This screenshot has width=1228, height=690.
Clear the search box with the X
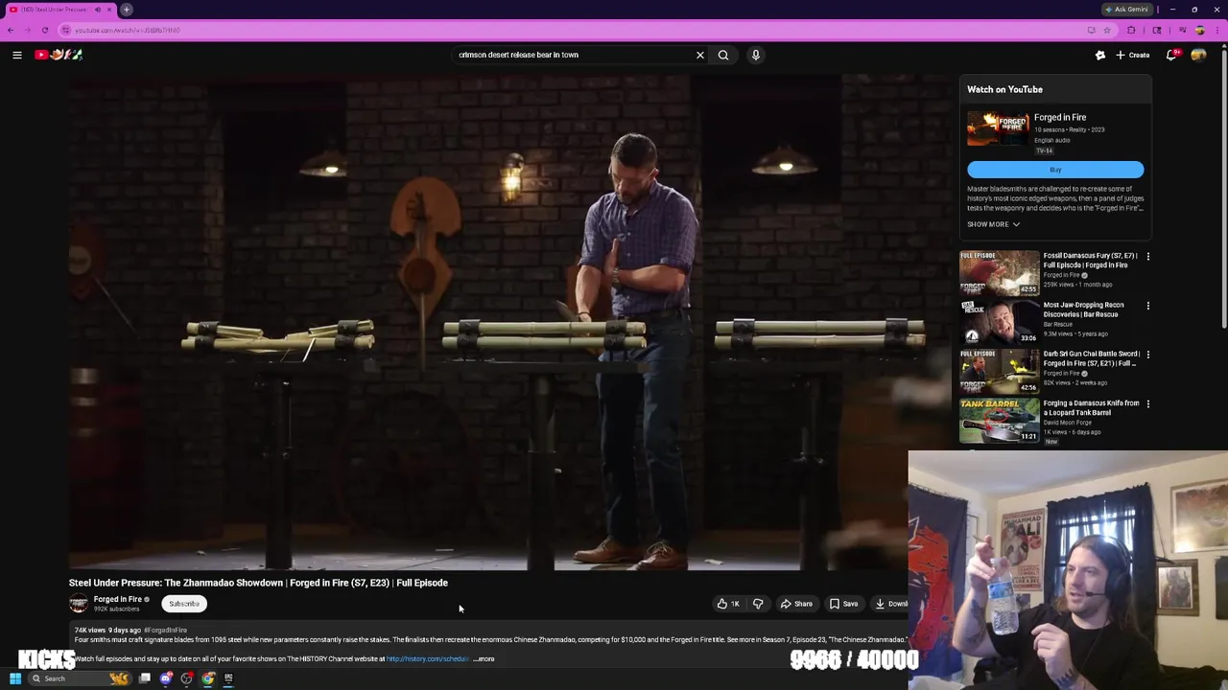pyautogui.click(x=699, y=55)
